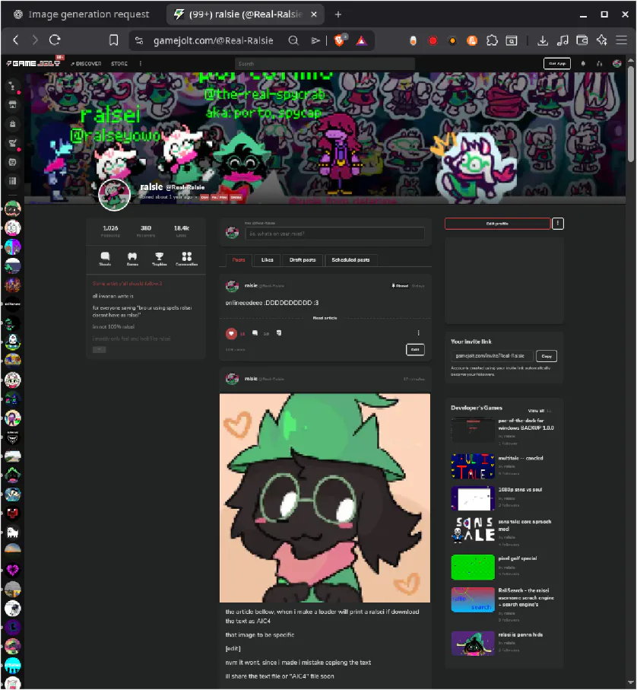Open the library icon in left sidebar
Image resolution: width=637 pixels, height=690 pixels.
12,181
